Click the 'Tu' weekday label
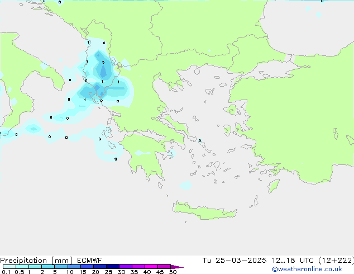The width and height of the screenshot is (354, 274). click(x=207, y=261)
